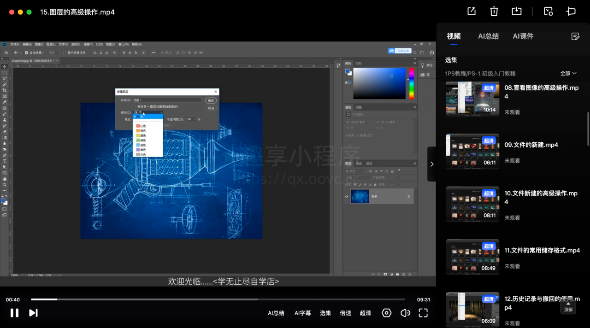
Task: Open the player settings hexagon icon
Action: click(x=386, y=313)
